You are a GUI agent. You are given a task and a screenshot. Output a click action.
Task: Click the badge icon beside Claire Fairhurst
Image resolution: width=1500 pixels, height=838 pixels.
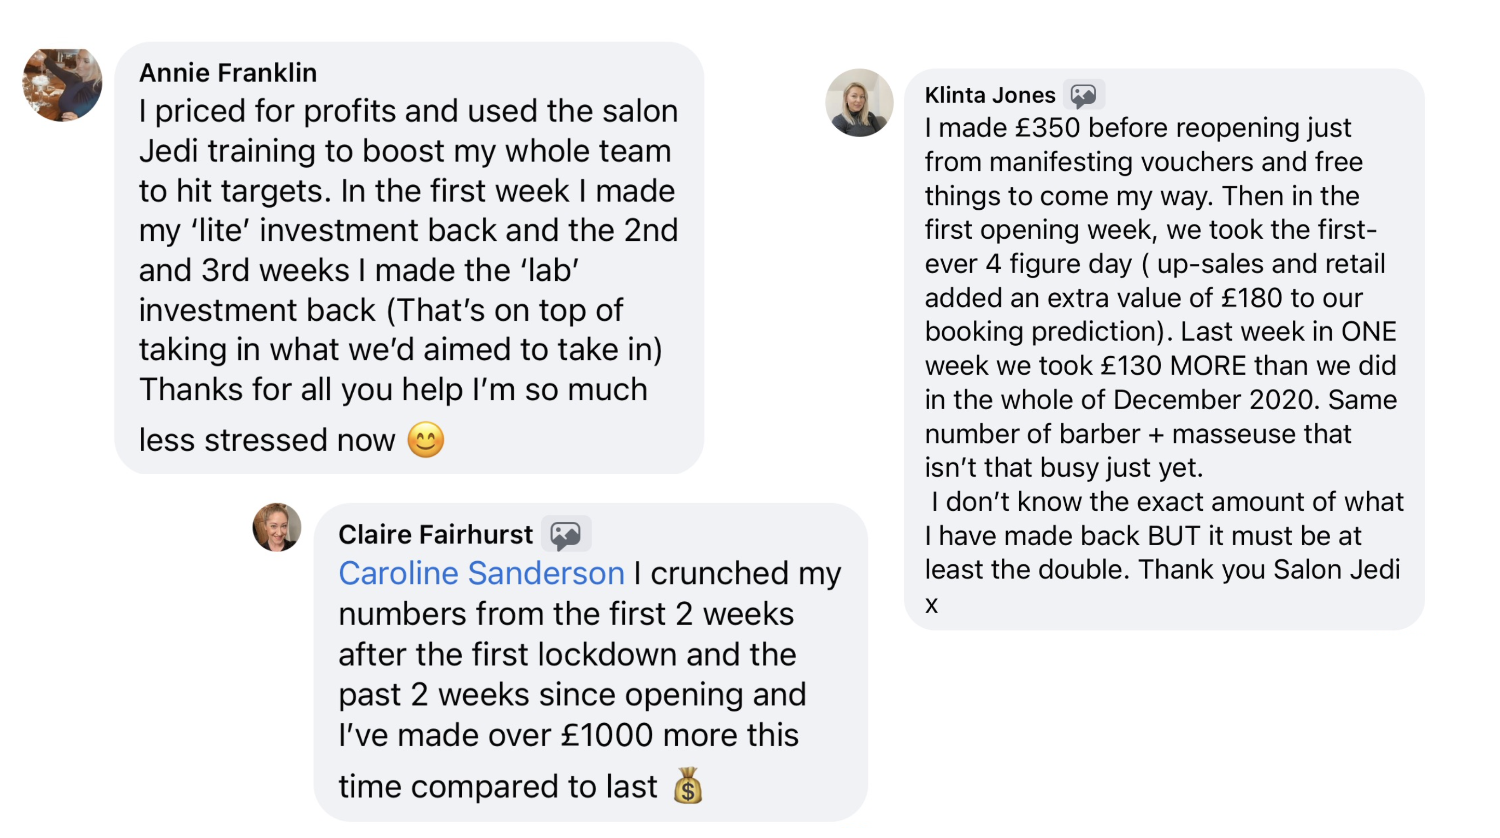(x=566, y=534)
